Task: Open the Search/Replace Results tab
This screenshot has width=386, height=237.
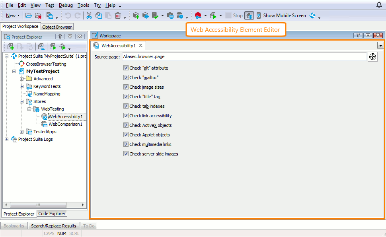Action: [x=54, y=226]
